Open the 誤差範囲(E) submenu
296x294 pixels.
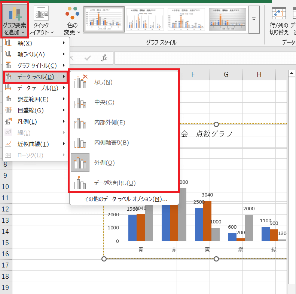click(x=36, y=99)
